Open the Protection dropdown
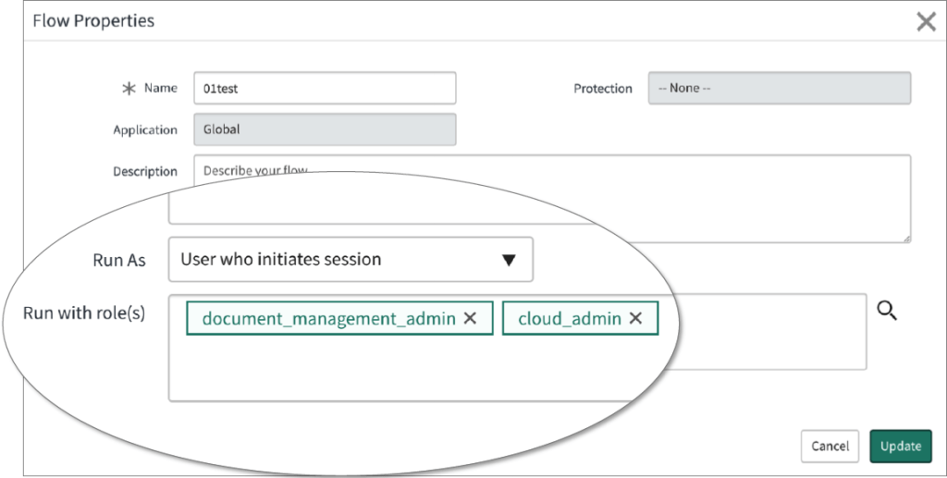 (x=779, y=89)
